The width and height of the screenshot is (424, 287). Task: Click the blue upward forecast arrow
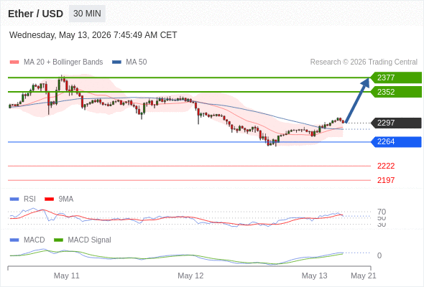pyautogui.click(x=357, y=100)
